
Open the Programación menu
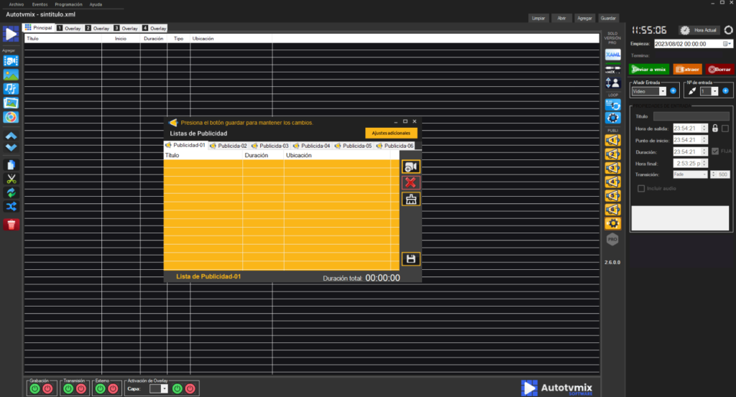coord(68,4)
